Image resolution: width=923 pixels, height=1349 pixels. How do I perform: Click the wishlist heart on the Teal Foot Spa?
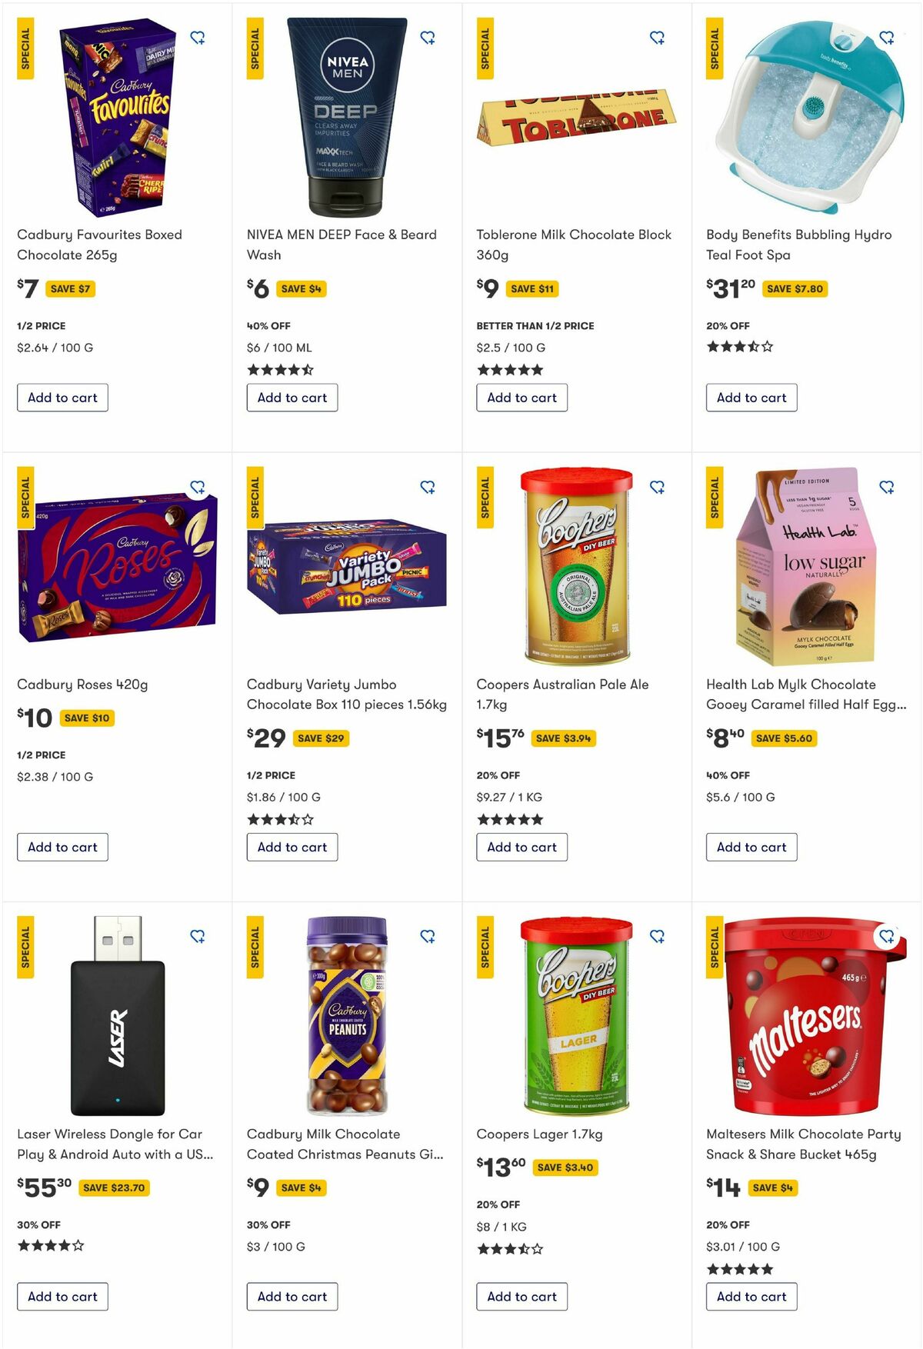point(888,37)
